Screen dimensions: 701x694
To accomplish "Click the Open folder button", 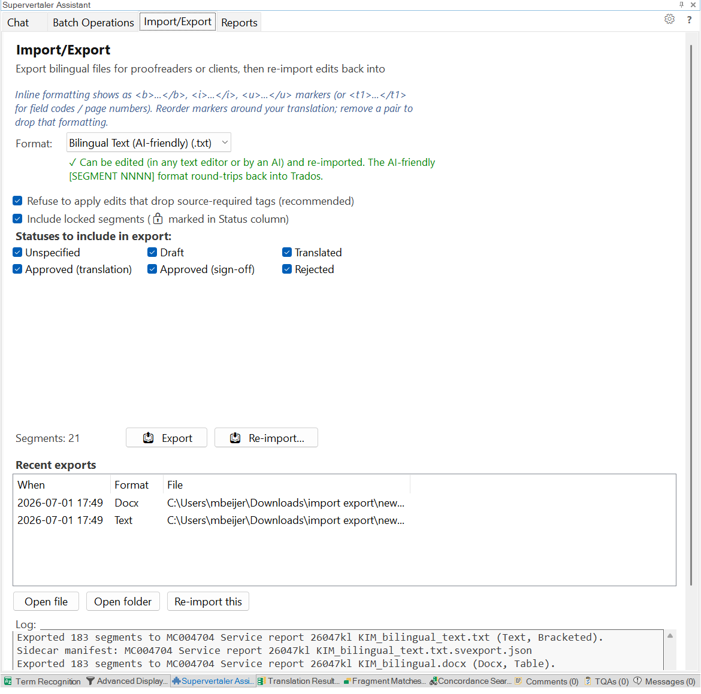I will [x=122, y=601].
